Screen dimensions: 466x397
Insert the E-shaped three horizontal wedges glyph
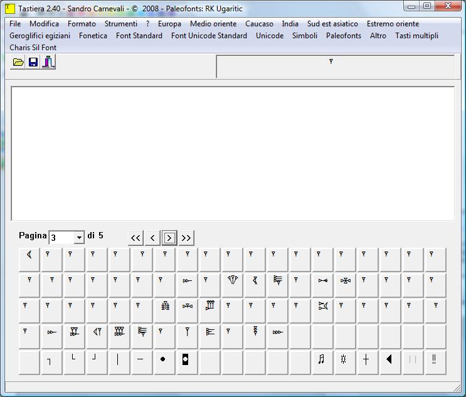(x=210, y=337)
